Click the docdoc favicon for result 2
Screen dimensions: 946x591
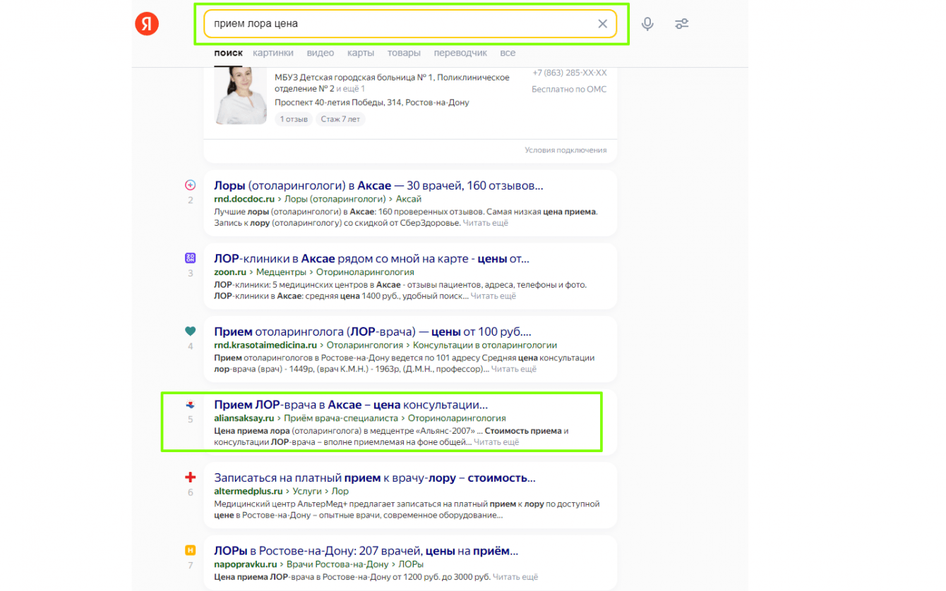[x=190, y=185]
